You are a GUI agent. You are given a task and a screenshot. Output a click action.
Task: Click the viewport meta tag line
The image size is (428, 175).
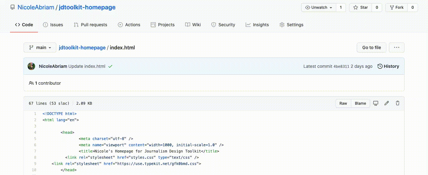point(151,145)
